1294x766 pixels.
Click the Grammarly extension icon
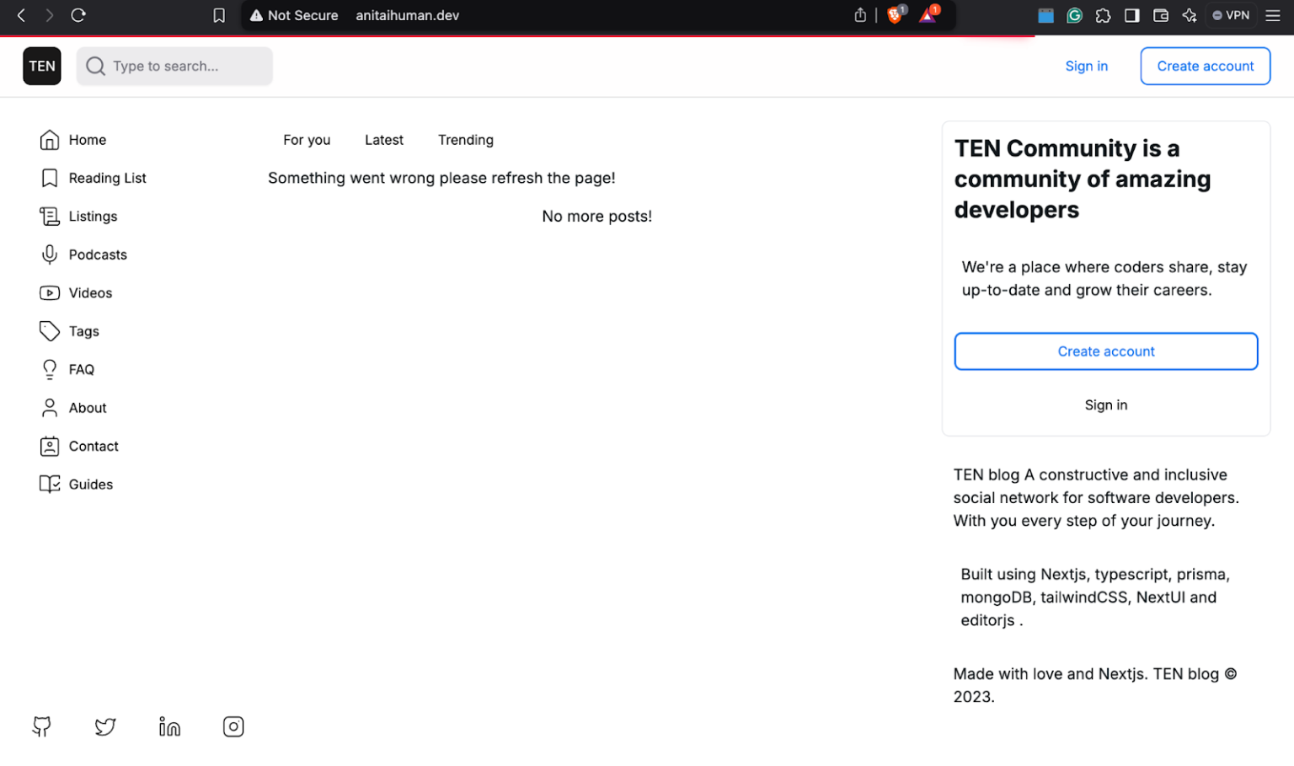point(1074,15)
